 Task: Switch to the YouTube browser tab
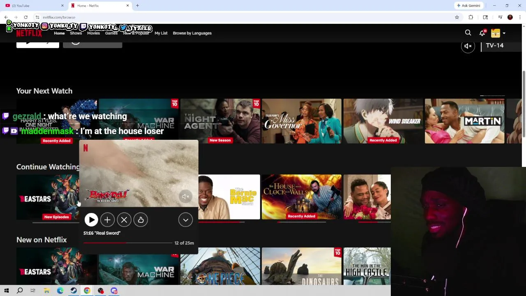pyautogui.click(x=35, y=5)
